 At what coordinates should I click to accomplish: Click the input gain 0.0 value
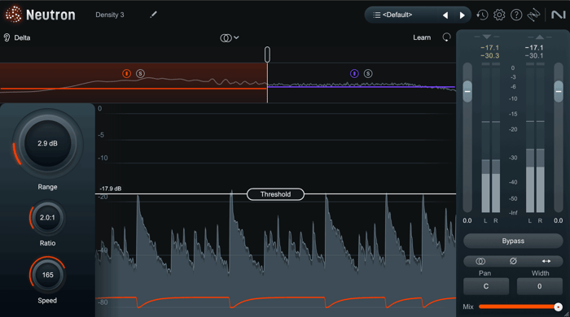coord(467,220)
